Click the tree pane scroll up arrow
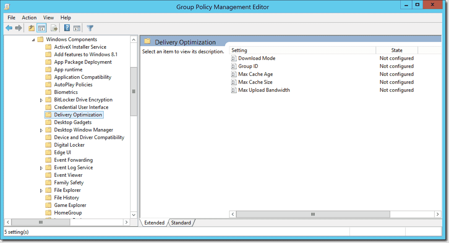 click(134, 40)
